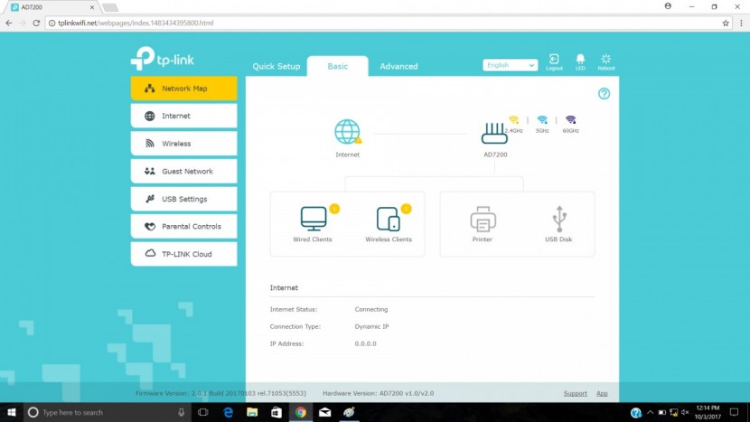Click the Logout icon
This screenshot has width=750, height=422.
coord(554,61)
